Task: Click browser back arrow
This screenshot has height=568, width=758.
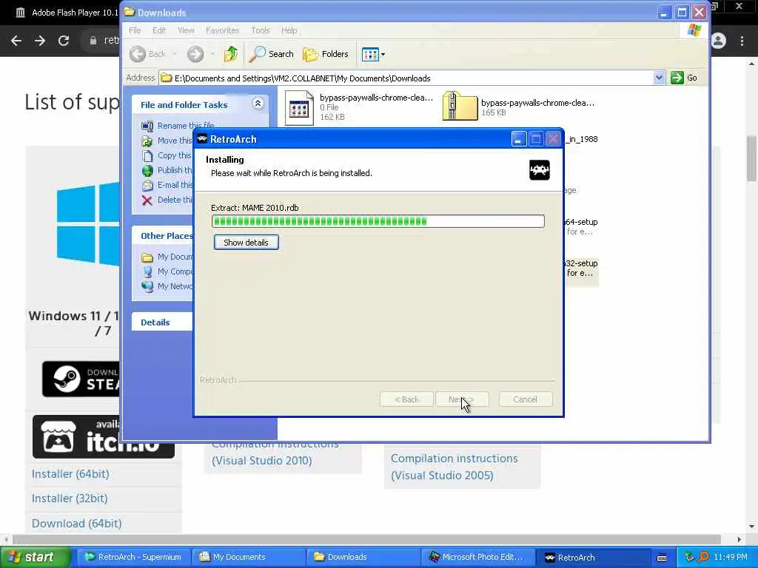Action: pyautogui.click(x=16, y=41)
